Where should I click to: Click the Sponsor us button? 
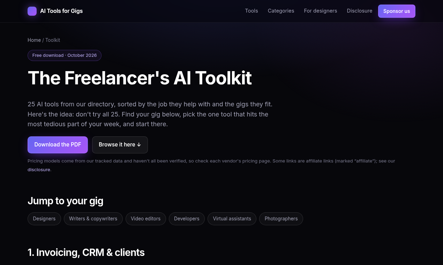pyautogui.click(x=397, y=11)
